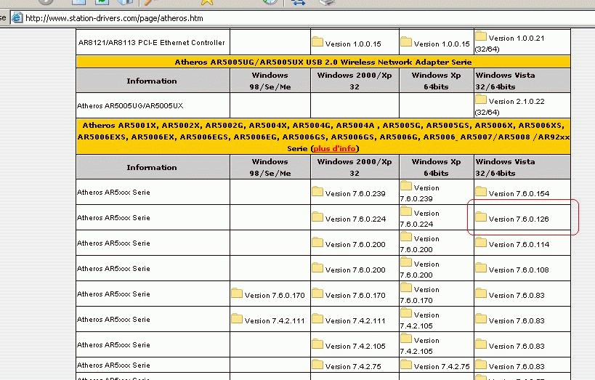Open folder icon beside Version 7.6.0.108
The height and width of the screenshot is (380, 595).
click(481, 267)
